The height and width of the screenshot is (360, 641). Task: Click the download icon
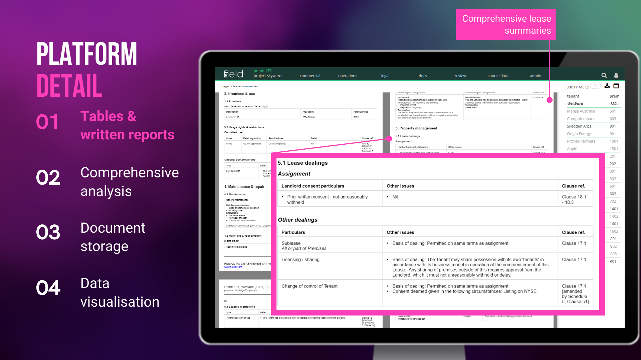click(x=607, y=86)
